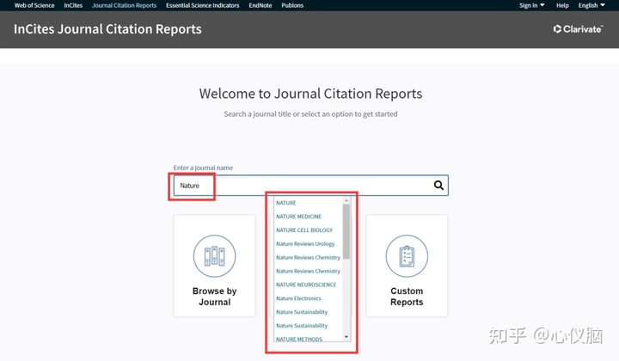Open Publons from top bar

click(x=292, y=5)
